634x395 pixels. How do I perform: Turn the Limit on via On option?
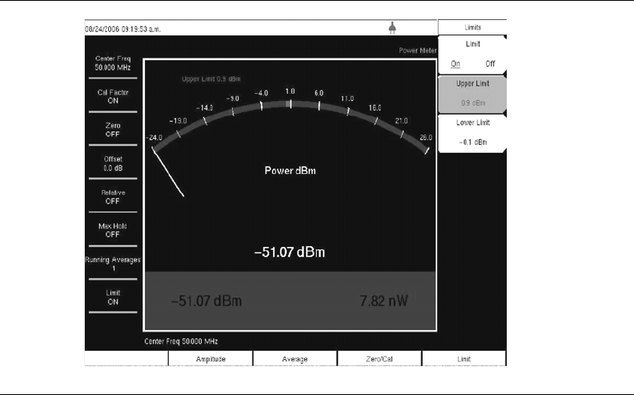[x=455, y=64]
